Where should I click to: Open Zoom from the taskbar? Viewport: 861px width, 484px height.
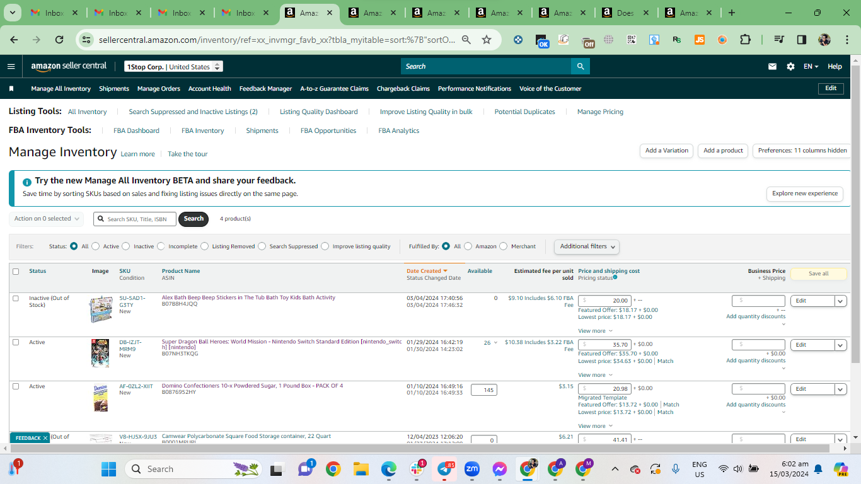471,469
